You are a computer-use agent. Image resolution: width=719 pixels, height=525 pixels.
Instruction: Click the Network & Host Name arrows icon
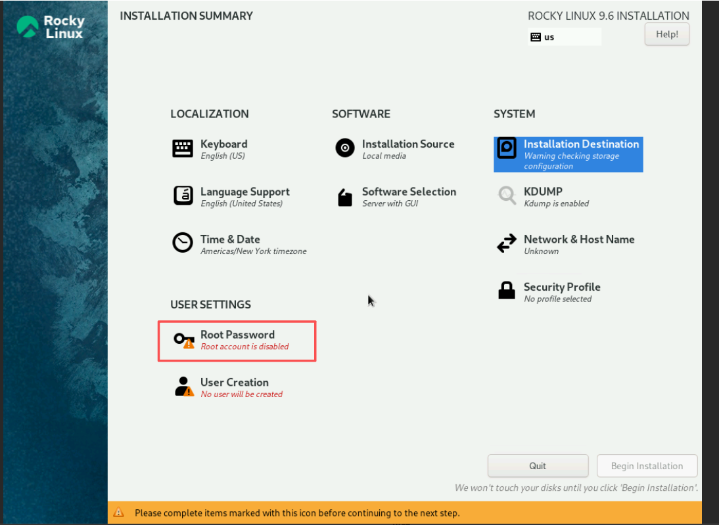(507, 243)
